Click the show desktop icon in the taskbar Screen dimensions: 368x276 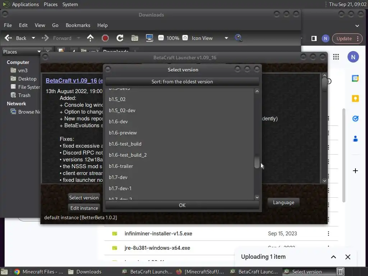[x=4, y=272]
